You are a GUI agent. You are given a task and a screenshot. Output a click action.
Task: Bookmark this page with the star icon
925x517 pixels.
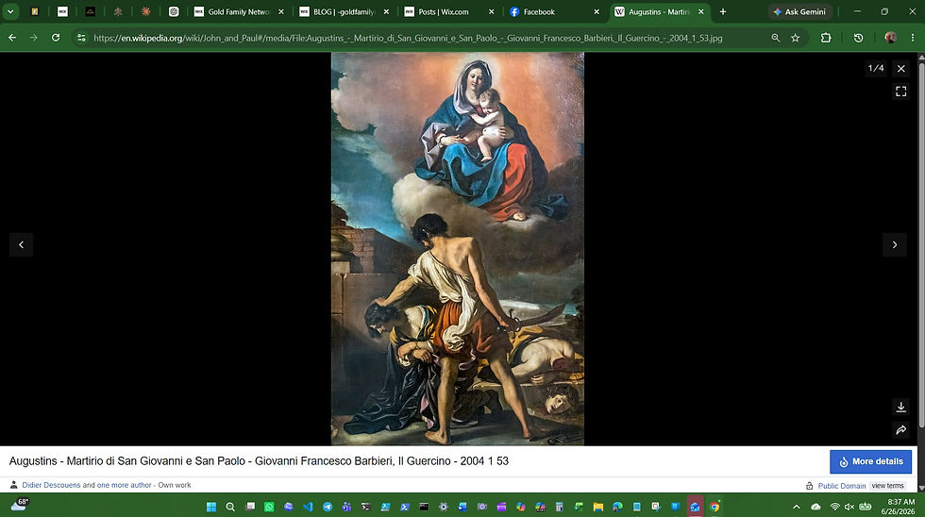[795, 38]
